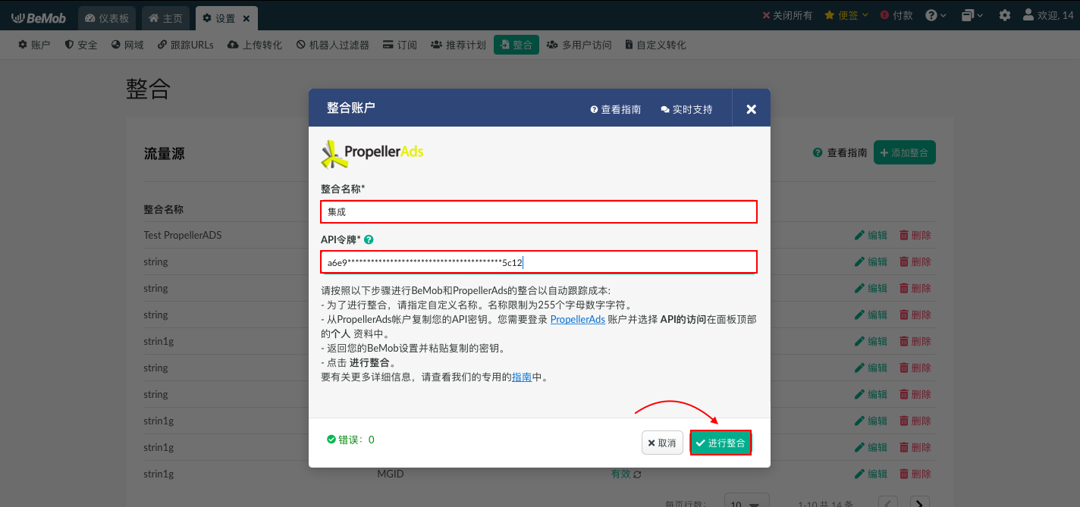
Task: Click the headset icon for 实时支持
Action: pyautogui.click(x=664, y=108)
